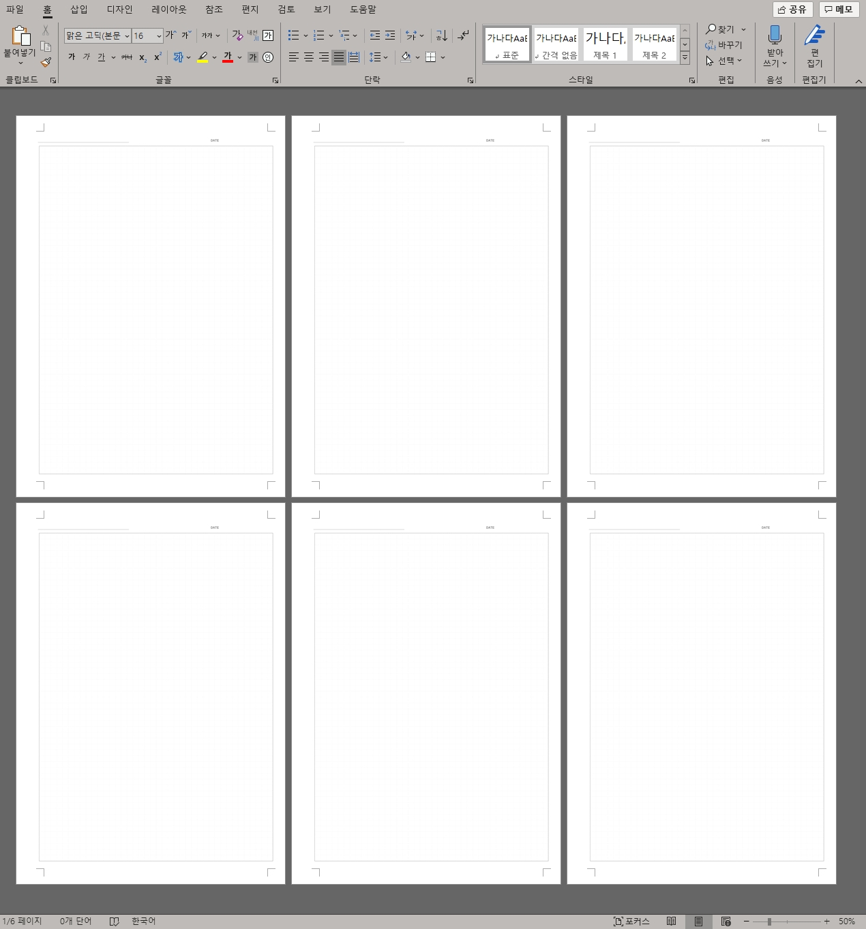The width and height of the screenshot is (866, 929).
Task: Clear all formatting icon
Action: pos(237,35)
